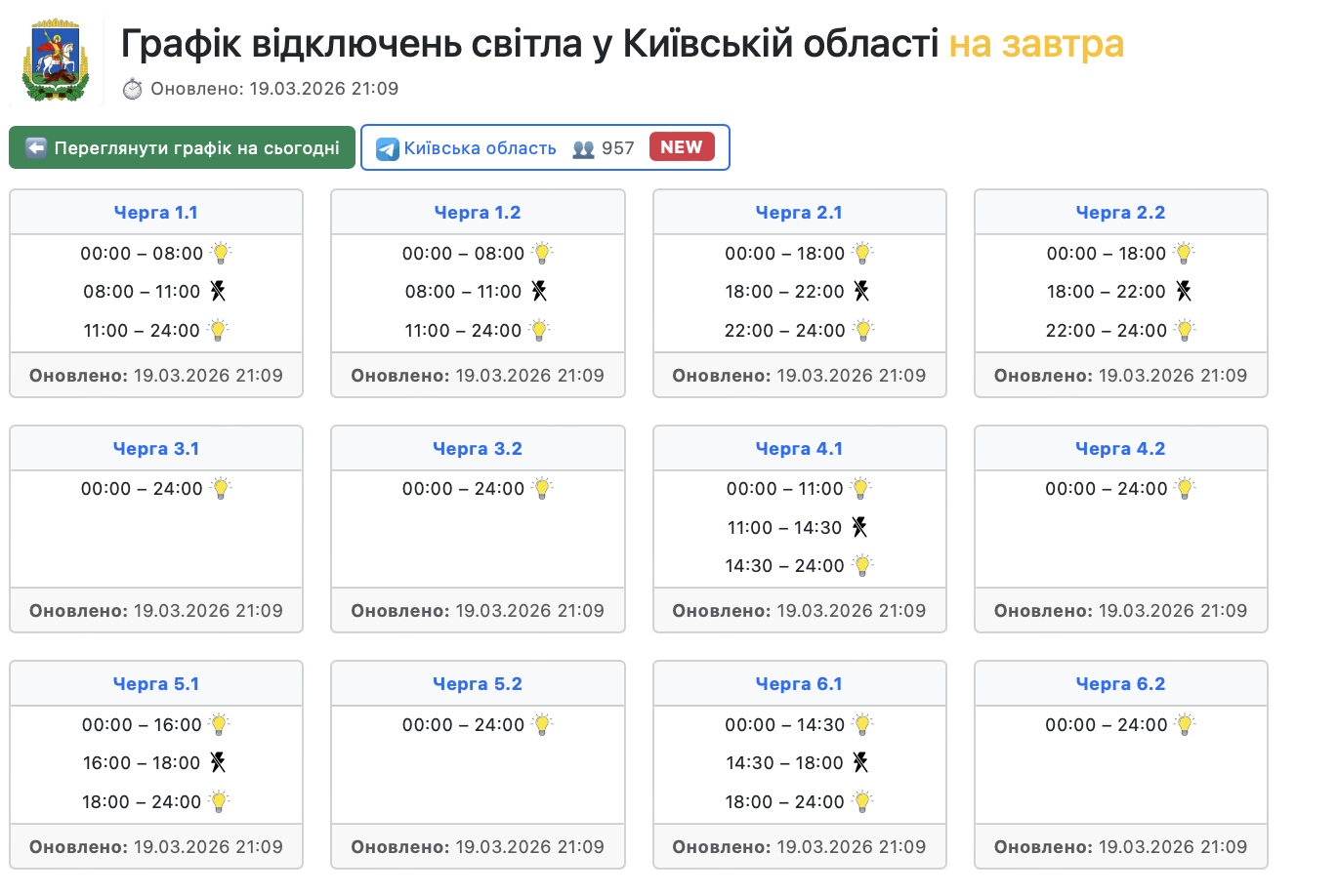Image resolution: width=1338 pixels, height=894 pixels.
Task: Click the power-off icon for Черга 1.1 08:00 – 11:00
Action: (218, 291)
